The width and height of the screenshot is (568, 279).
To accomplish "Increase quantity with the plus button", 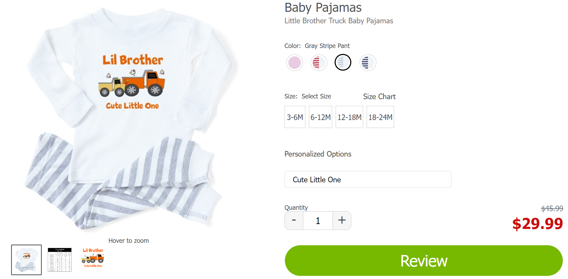I will [342, 221].
